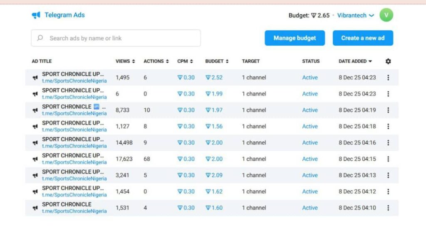Click the Status column header
Image resolution: width=426 pixels, height=228 pixels.
(311, 61)
